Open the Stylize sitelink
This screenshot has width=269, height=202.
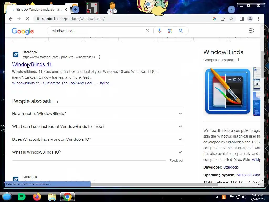104,83
